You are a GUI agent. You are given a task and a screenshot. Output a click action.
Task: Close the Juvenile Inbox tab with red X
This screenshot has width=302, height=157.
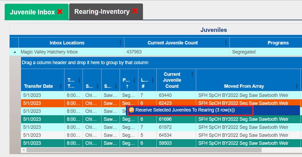60,12
